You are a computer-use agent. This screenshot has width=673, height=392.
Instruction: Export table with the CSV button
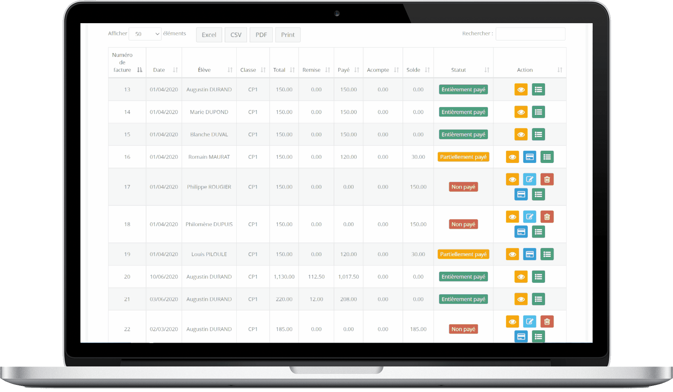[x=236, y=35]
